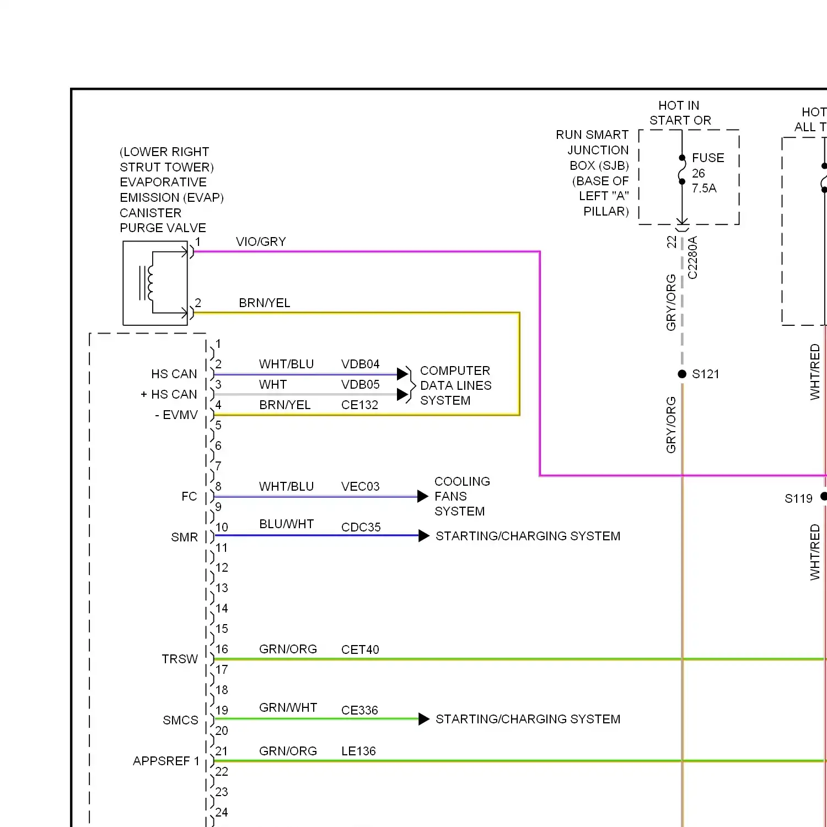Click the + HS CAN pin label

(x=169, y=394)
